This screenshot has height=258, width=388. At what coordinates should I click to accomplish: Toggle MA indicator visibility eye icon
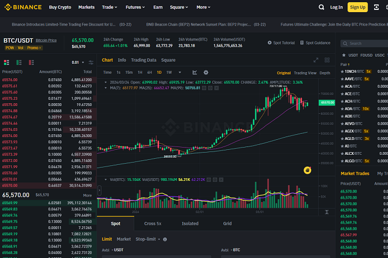pos(204,88)
